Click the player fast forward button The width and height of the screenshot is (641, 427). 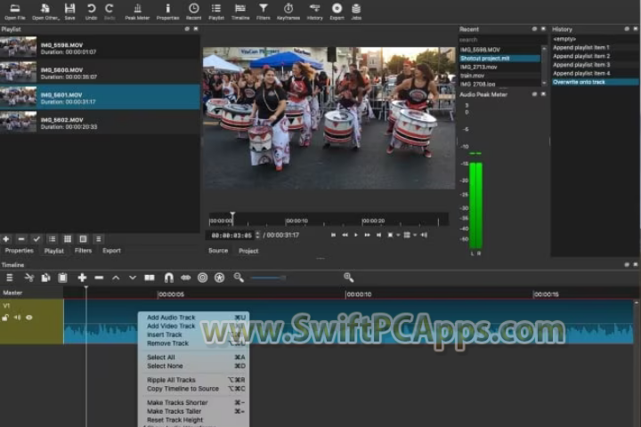tap(367, 235)
